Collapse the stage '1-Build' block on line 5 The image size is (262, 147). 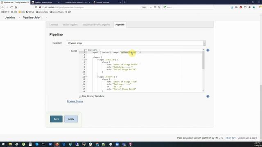pos(86,60)
